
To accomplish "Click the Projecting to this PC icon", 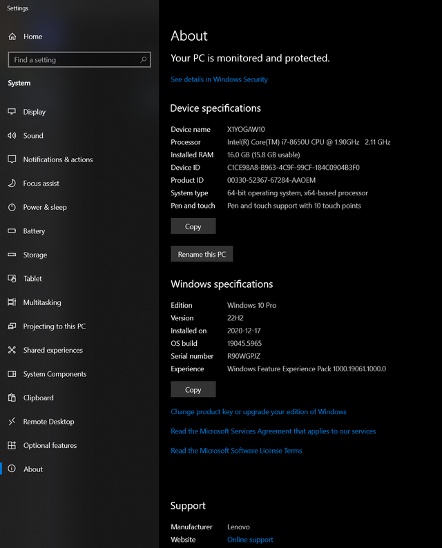I will click(12, 326).
